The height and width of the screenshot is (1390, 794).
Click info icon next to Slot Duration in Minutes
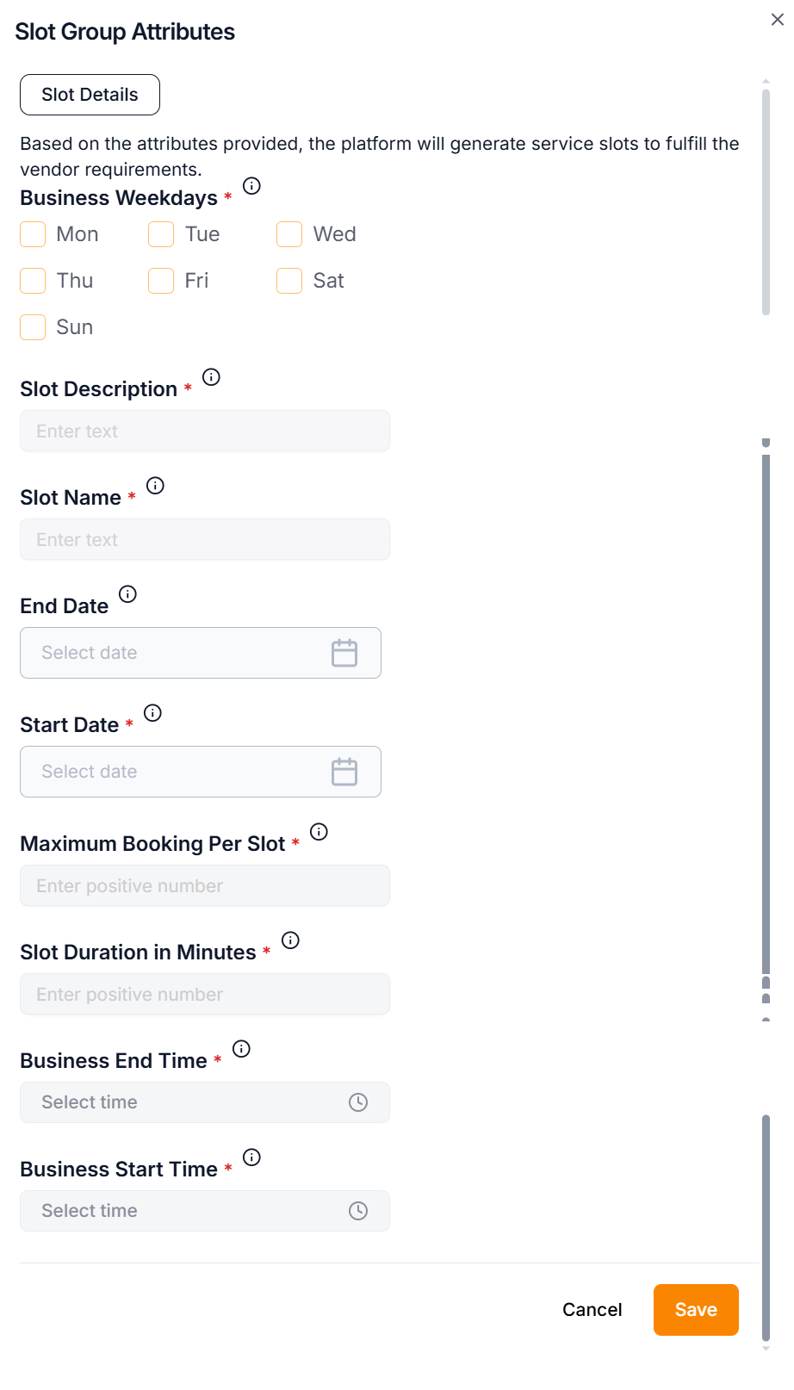pyautogui.click(x=290, y=940)
